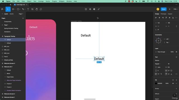Click the search icon in Layers panel
179x100 pixels.
[3, 14]
